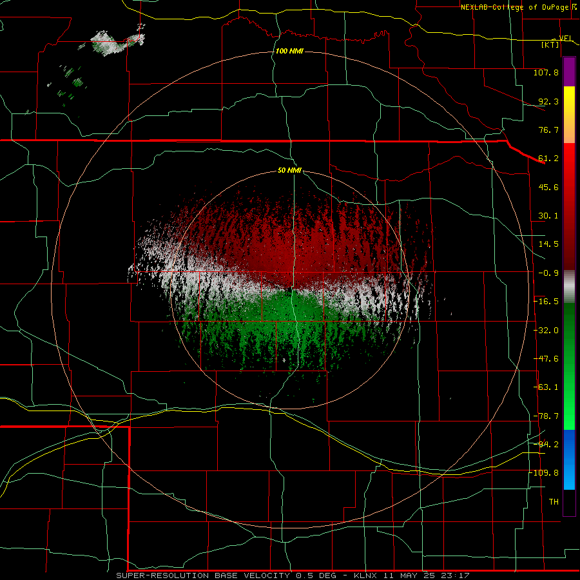Click the -16.5 velocity scale value
This screenshot has height=580, width=580.
[546, 302]
